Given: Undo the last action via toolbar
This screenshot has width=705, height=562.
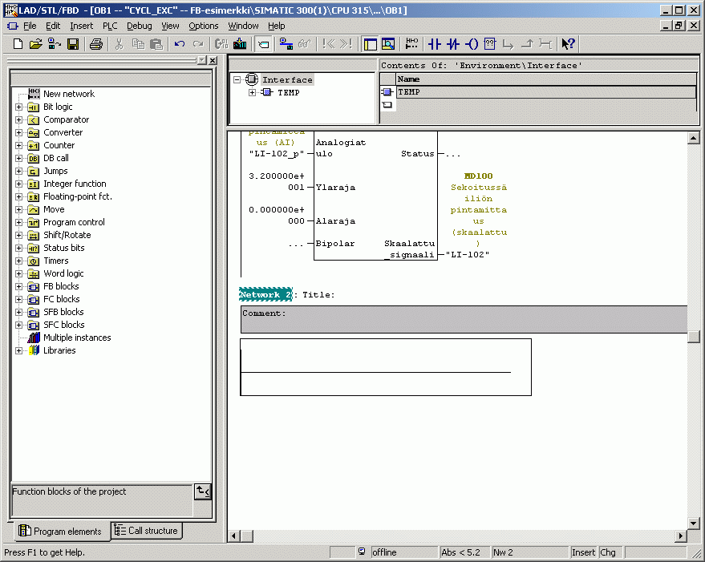Looking at the screenshot, I should (x=180, y=44).
